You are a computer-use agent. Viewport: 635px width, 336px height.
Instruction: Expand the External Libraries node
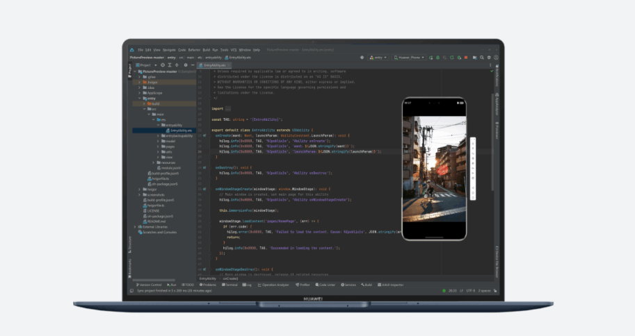[136, 227]
